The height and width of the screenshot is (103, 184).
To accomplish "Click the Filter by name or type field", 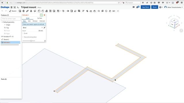I will tap(11, 19).
